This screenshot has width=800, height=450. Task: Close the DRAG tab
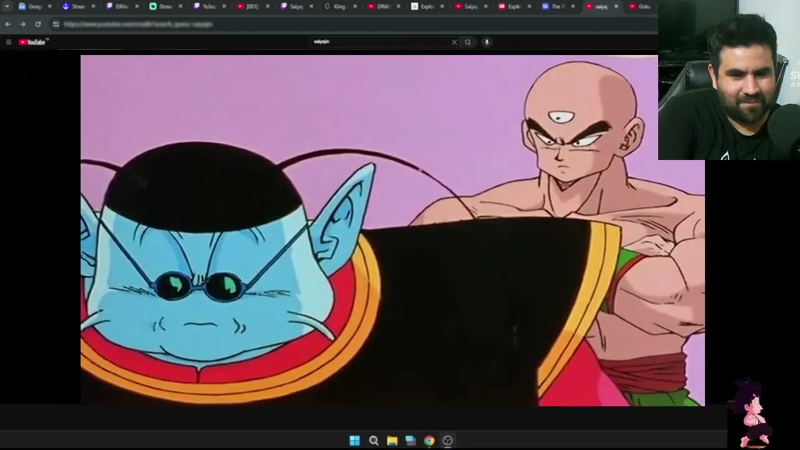click(398, 6)
